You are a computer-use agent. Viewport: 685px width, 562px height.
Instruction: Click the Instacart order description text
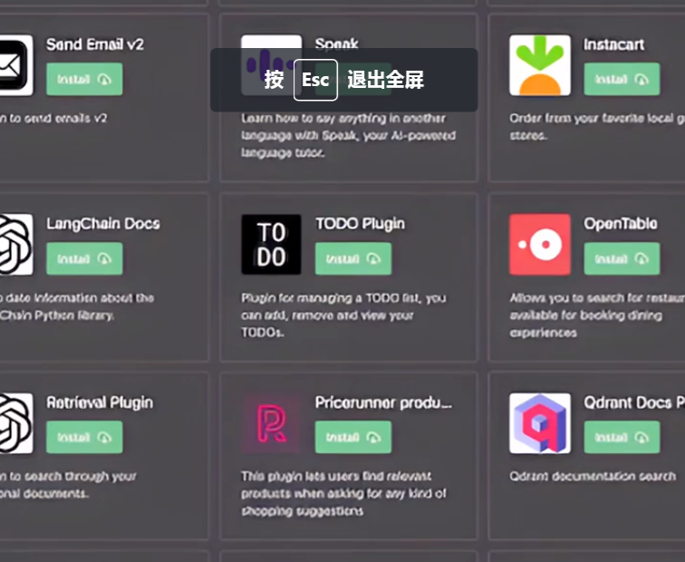click(x=597, y=127)
